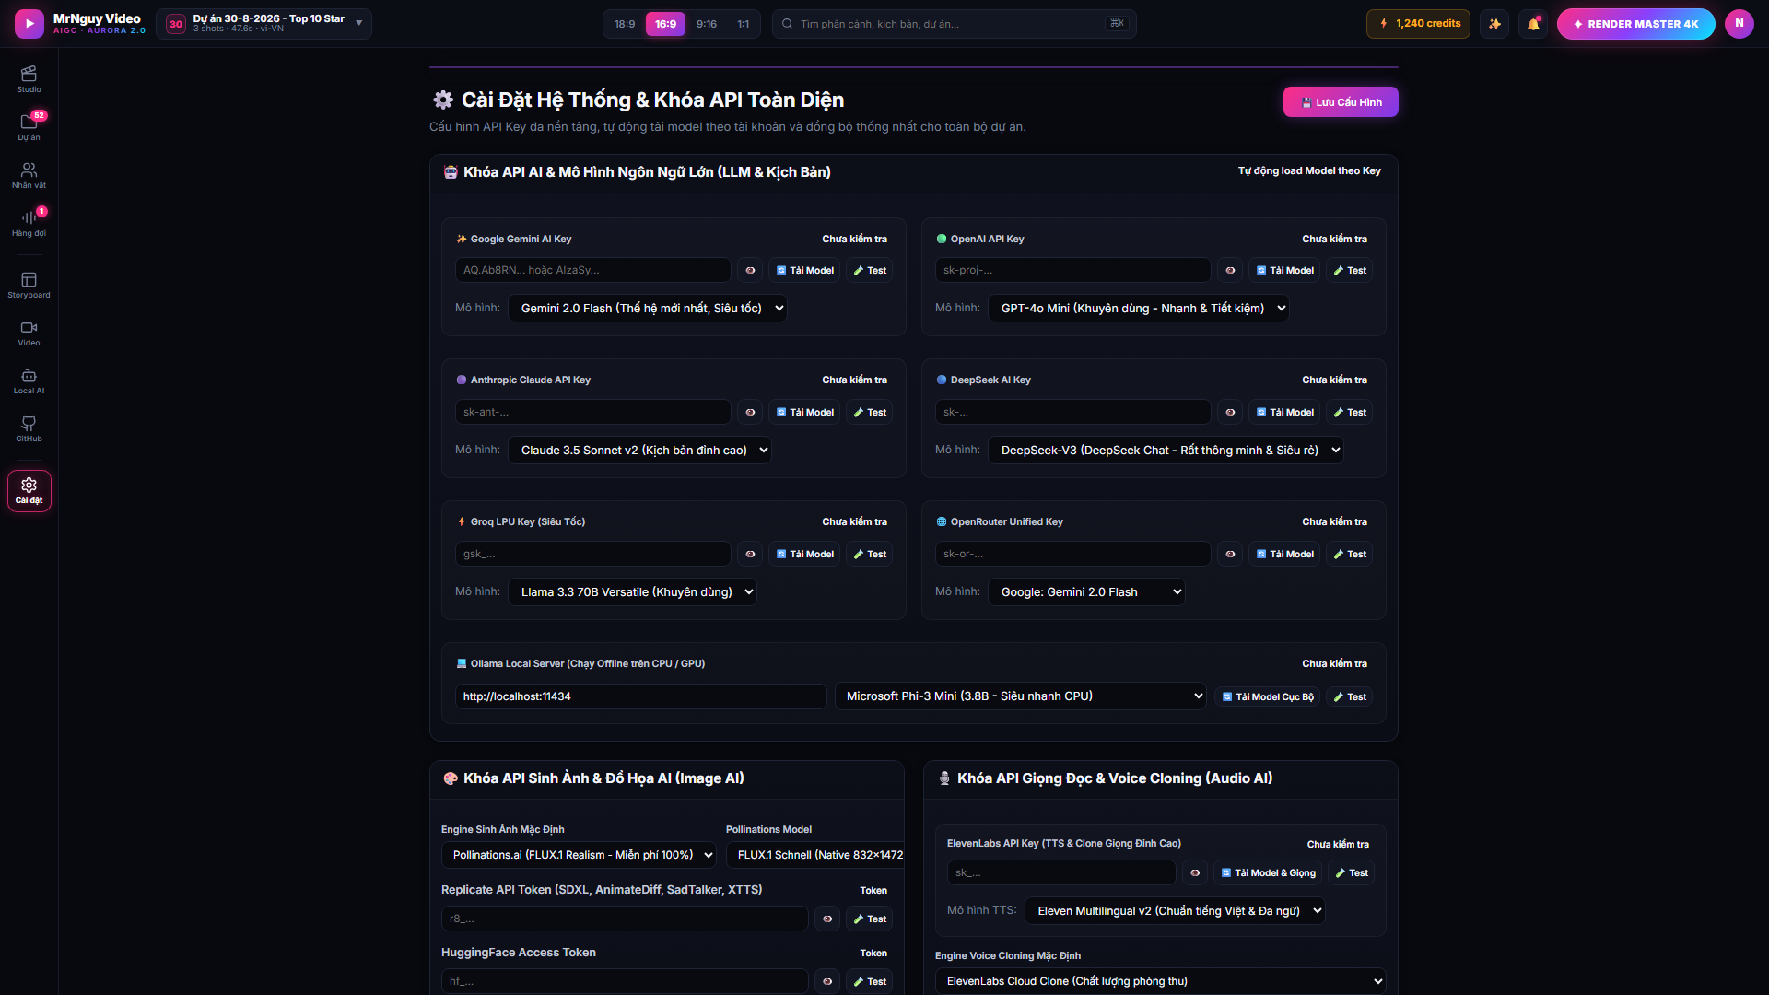Show the OpenRouter Unified key
The width and height of the screenshot is (1769, 995).
(x=1230, y=554)
